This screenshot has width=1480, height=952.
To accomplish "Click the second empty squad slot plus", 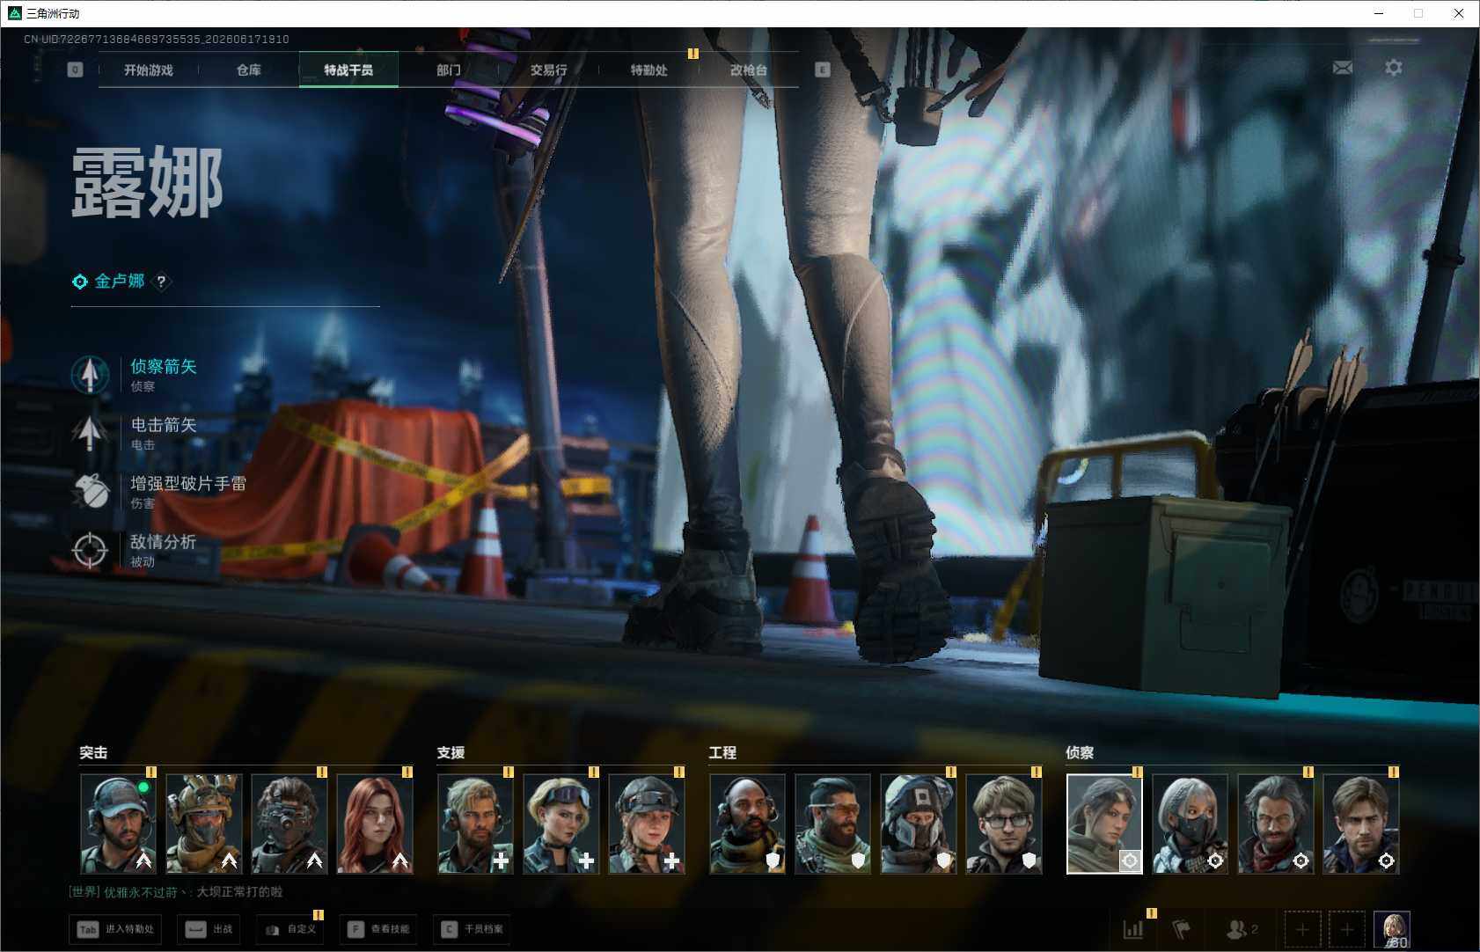I will (1346, 929).
